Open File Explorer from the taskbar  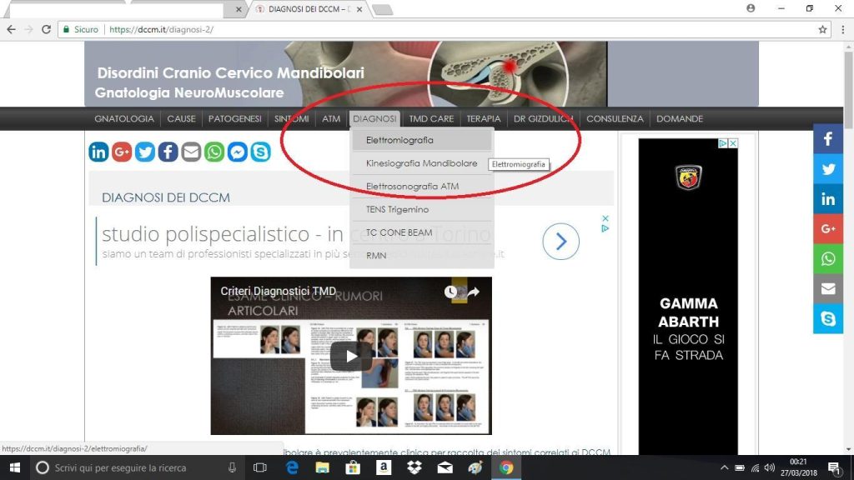point(323,467)
